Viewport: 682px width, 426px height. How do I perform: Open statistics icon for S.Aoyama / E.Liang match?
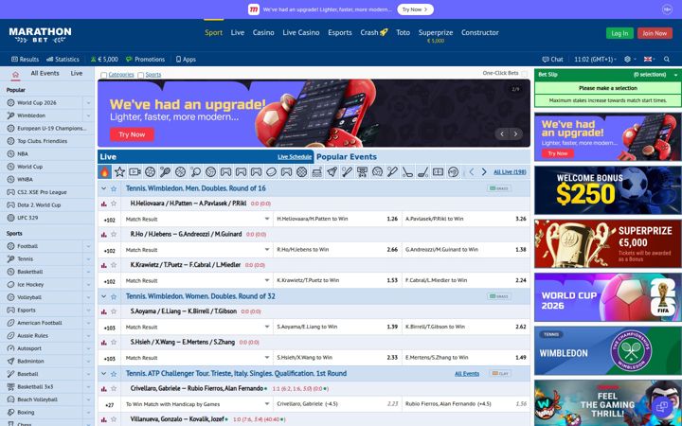click(x=104, y=311)
